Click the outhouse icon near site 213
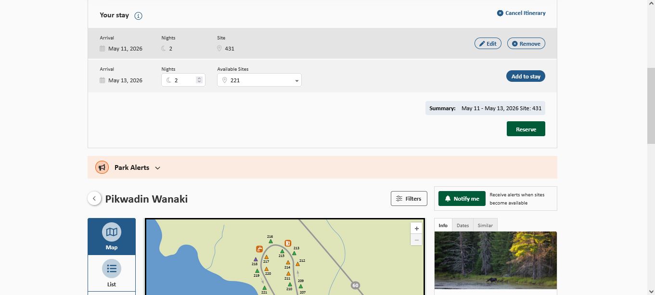This screenshot has height=295, width=655. click(x=288, y=243)
